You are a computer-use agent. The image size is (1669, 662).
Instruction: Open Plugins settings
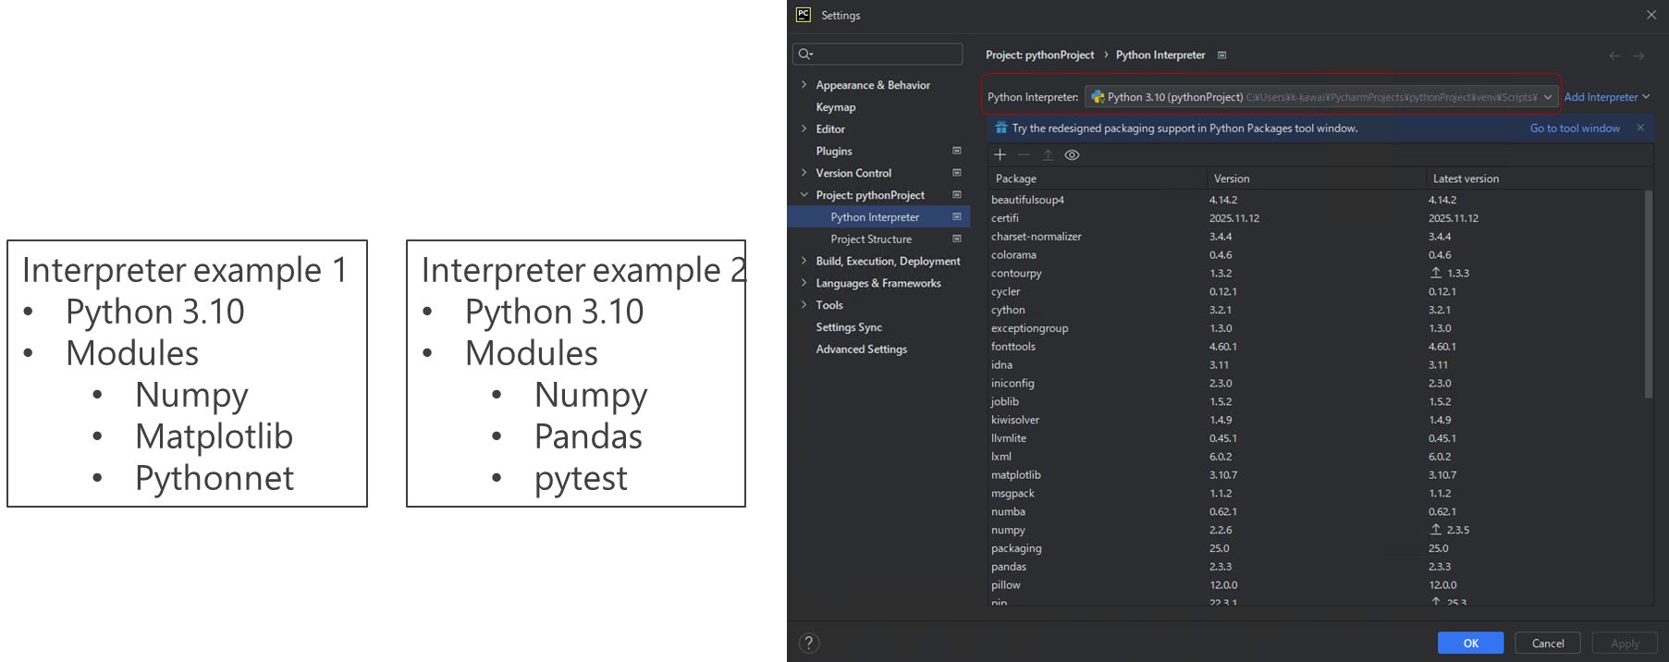[833, 151]
